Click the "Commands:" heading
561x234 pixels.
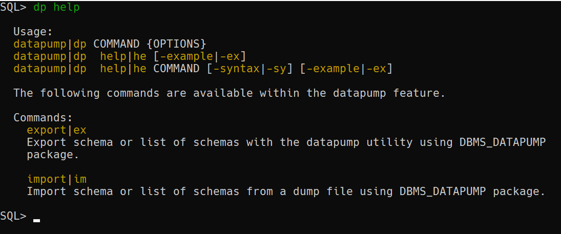43,118
